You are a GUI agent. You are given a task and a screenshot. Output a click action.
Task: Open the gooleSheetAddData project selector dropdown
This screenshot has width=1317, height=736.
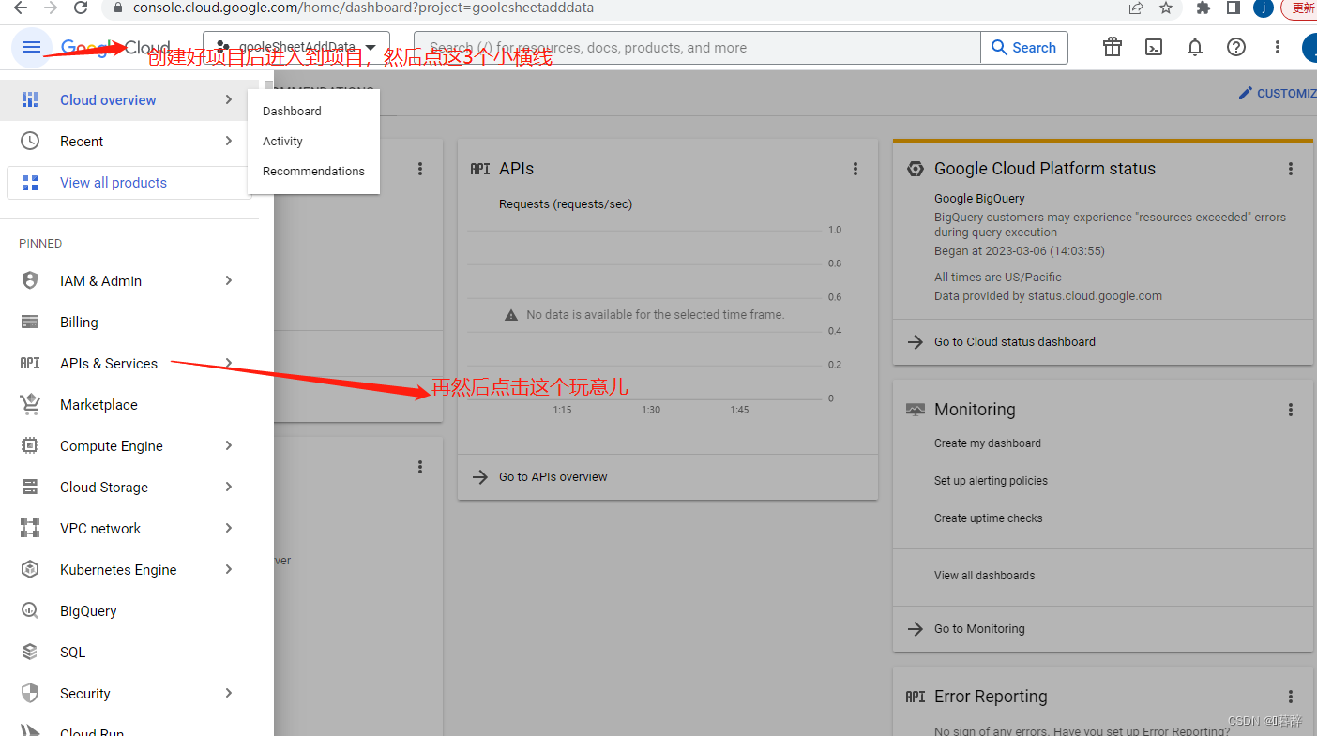(x=296, y=48)
